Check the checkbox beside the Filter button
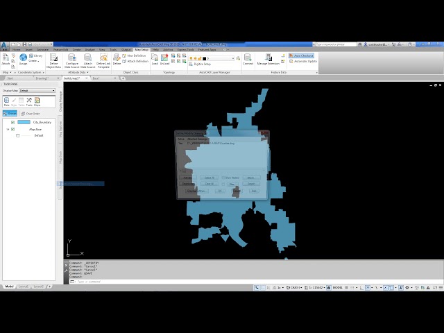The width and height of the screenshot is (444, 333). pos(223,184)
